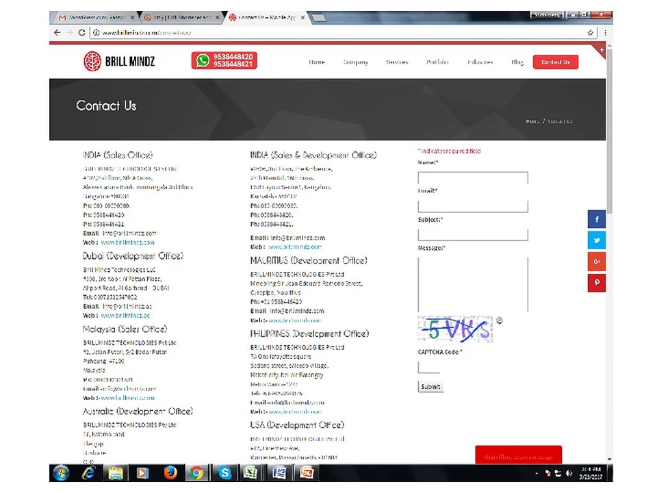657x493 pixels.
Task: Switch to Chrome in the taskbar
Action: tap(196, 473)
